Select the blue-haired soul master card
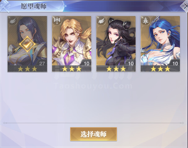The image size is (188, 148). tap(160, 44)
